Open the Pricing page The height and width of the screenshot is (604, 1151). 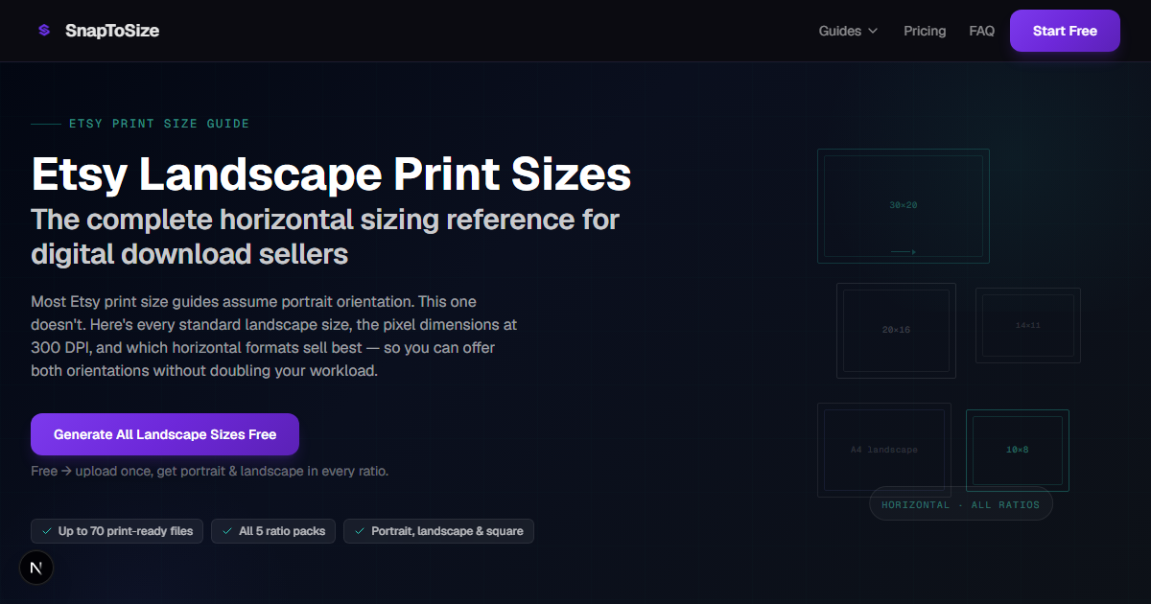(x=925, y=31)
